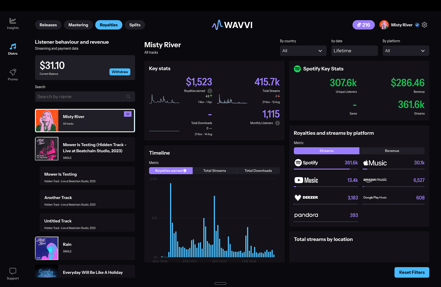Open the Insights sidebar icon
The height and width of the screenshot is (287, 441).
13,21
